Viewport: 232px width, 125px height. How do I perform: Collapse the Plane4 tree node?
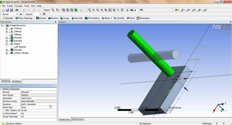tap(7, 44)
